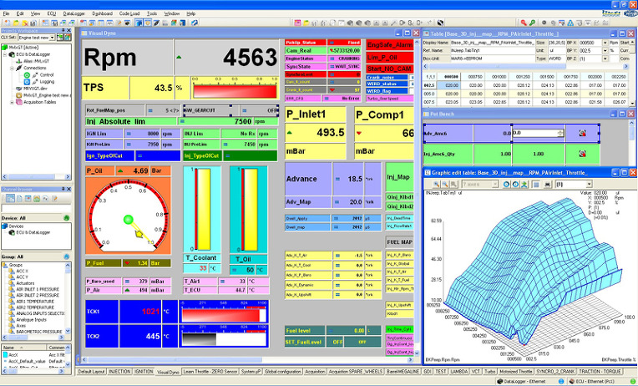Click the green Device filter icon
This screenshot has width=638, height=386.
click(66, 218)
